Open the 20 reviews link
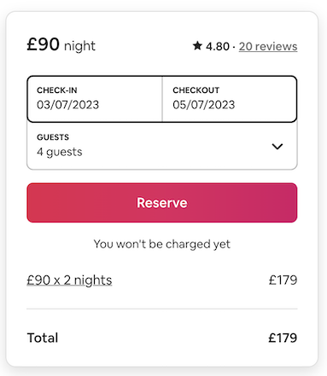The image size is (327, 376). 268,46
